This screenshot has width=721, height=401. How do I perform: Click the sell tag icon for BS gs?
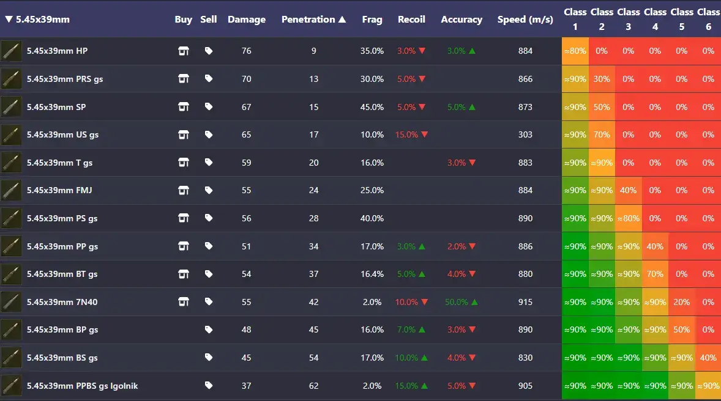(209, 358)
